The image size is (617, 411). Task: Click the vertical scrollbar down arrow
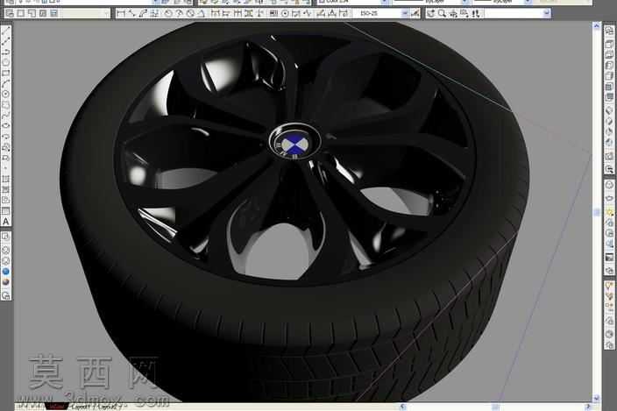pos(597,398)
